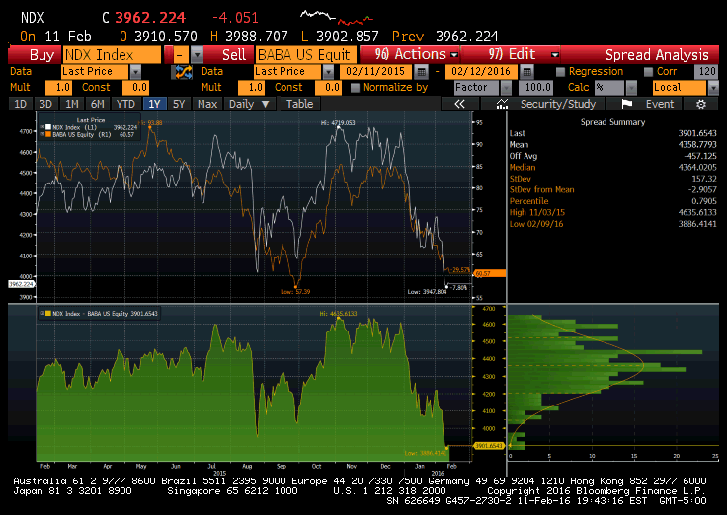Click the white 3962.224 axis price tag
727x515 pixels.
22,284
